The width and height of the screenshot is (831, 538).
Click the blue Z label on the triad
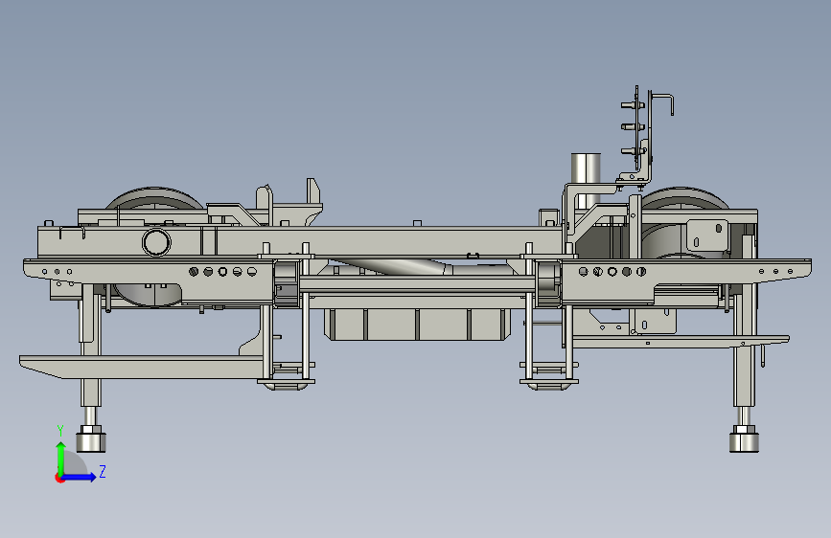(103, 471)
